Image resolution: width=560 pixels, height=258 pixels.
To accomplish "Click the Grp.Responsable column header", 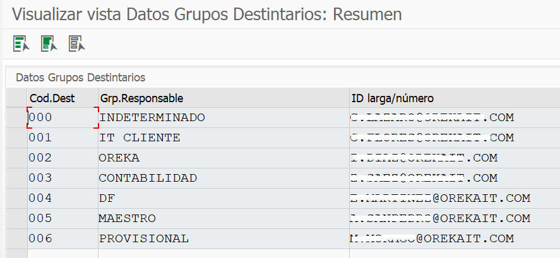I will [x=223, y=98].
